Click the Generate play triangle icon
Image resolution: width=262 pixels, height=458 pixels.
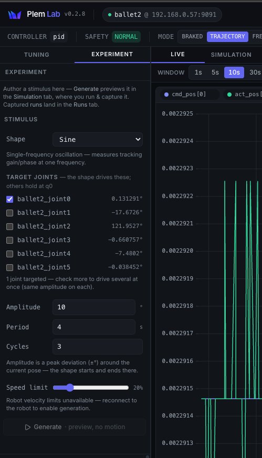[28, 427]
